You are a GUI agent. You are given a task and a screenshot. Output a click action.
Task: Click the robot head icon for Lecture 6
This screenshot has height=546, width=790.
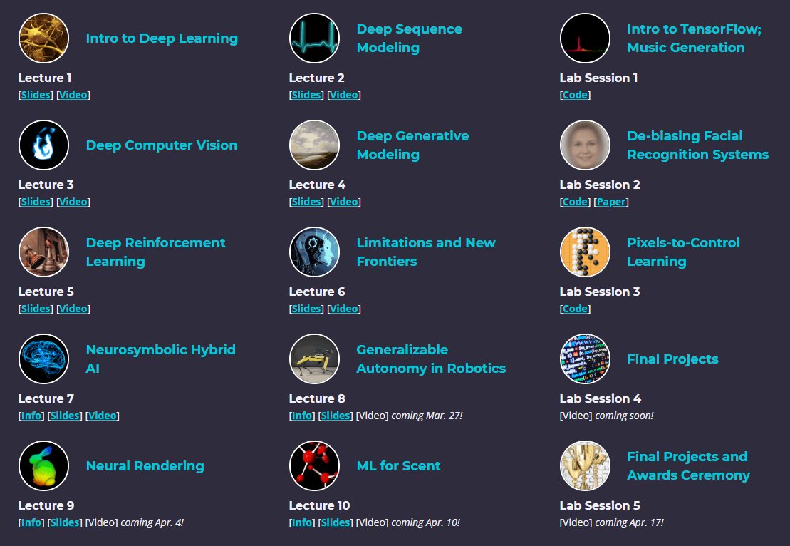click(x=314, y=252)
